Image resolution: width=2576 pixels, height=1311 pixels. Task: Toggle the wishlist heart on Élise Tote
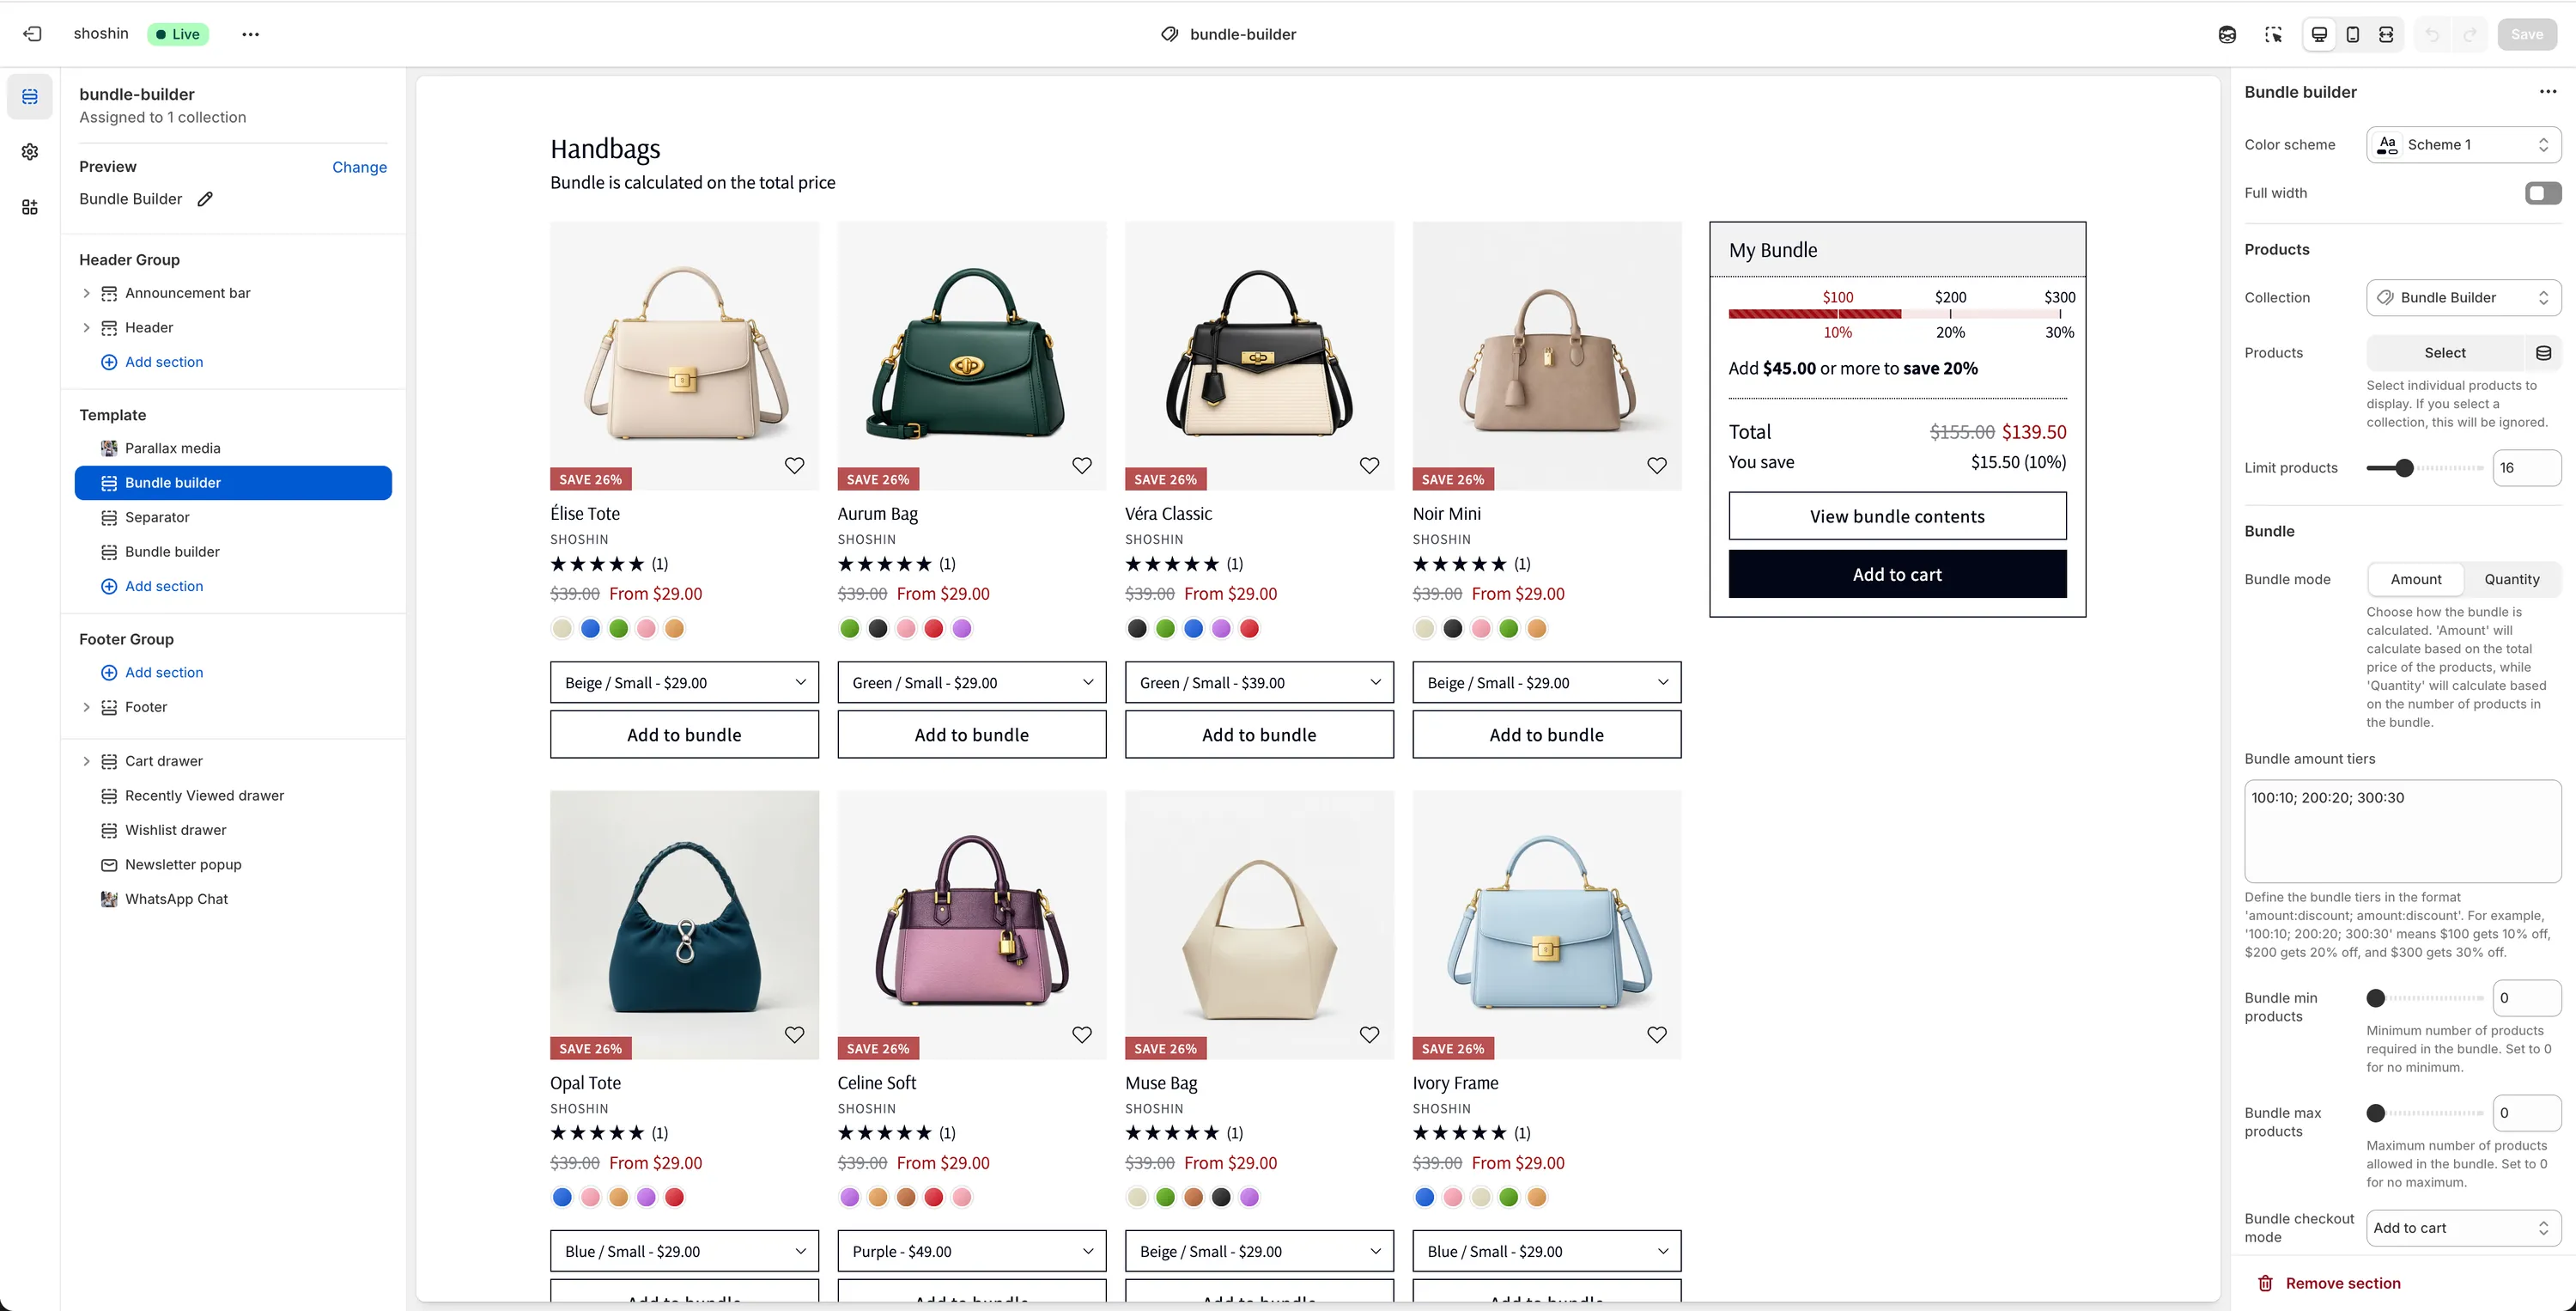(794, 465)
